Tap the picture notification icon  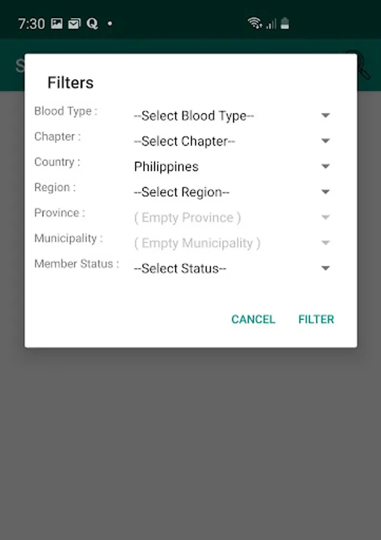pos(56,24)
